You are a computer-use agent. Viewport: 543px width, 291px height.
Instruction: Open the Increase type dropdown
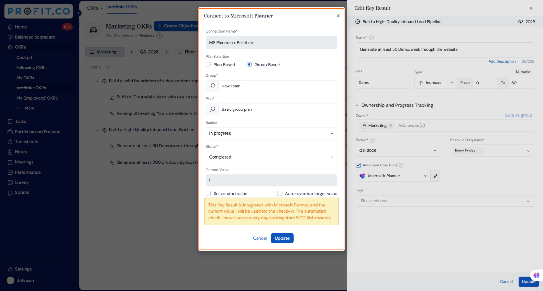coord(435,83)
